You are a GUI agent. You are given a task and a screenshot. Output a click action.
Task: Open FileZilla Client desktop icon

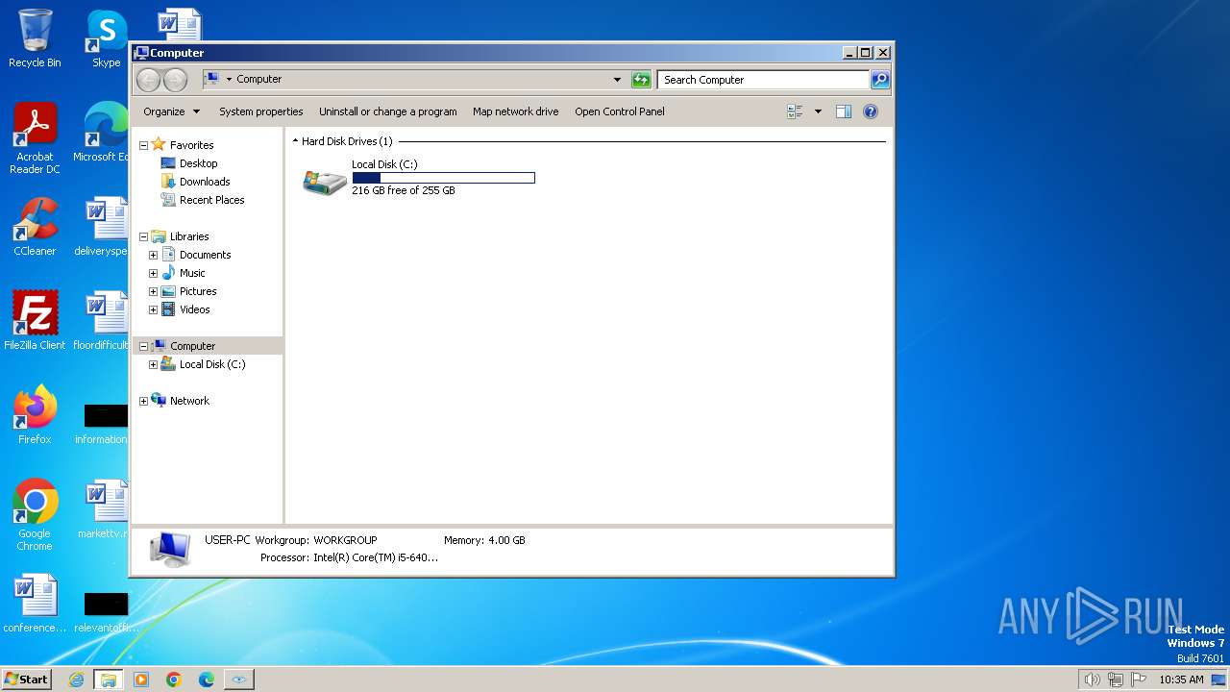click(35, 320)
